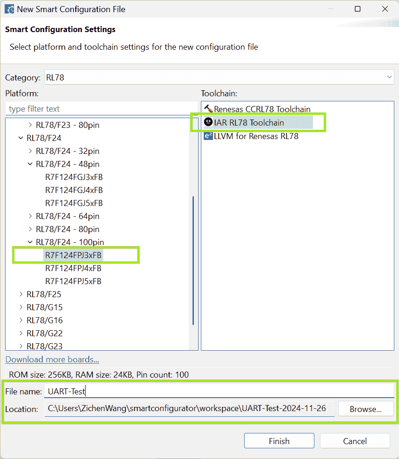Viewport: 399px width, 459px height.
Task: Click the LLVM for Renesas e2 icon
Action: (x=208, y=136)
